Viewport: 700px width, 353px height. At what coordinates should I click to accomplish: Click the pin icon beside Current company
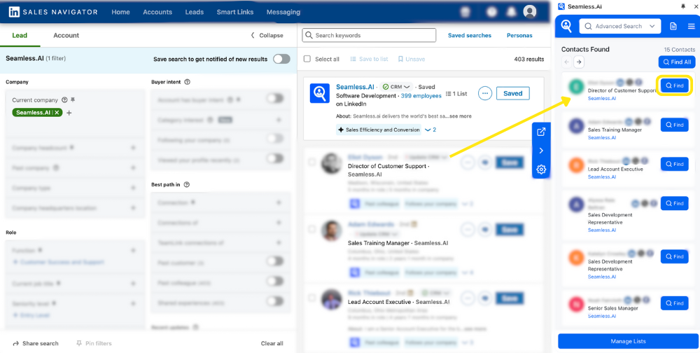(x=73, y=100)
